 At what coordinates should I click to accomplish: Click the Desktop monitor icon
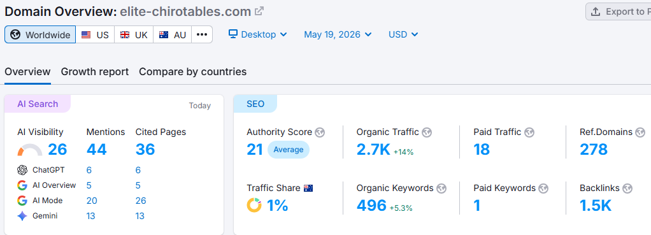233,34
